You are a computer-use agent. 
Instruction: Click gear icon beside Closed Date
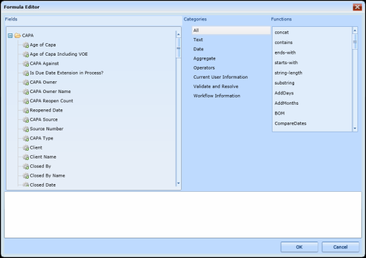(25, 185)
